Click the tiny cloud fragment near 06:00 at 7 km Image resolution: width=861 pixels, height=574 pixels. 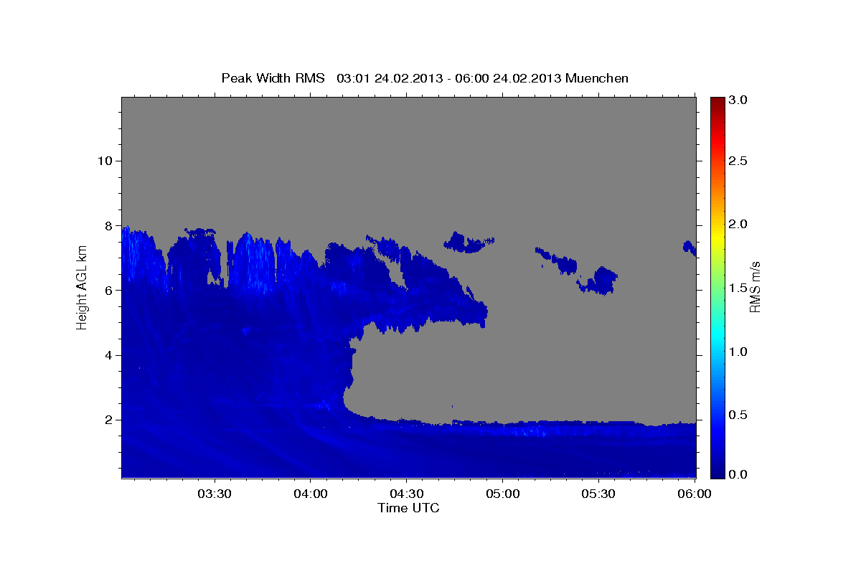tap(690, 248)
